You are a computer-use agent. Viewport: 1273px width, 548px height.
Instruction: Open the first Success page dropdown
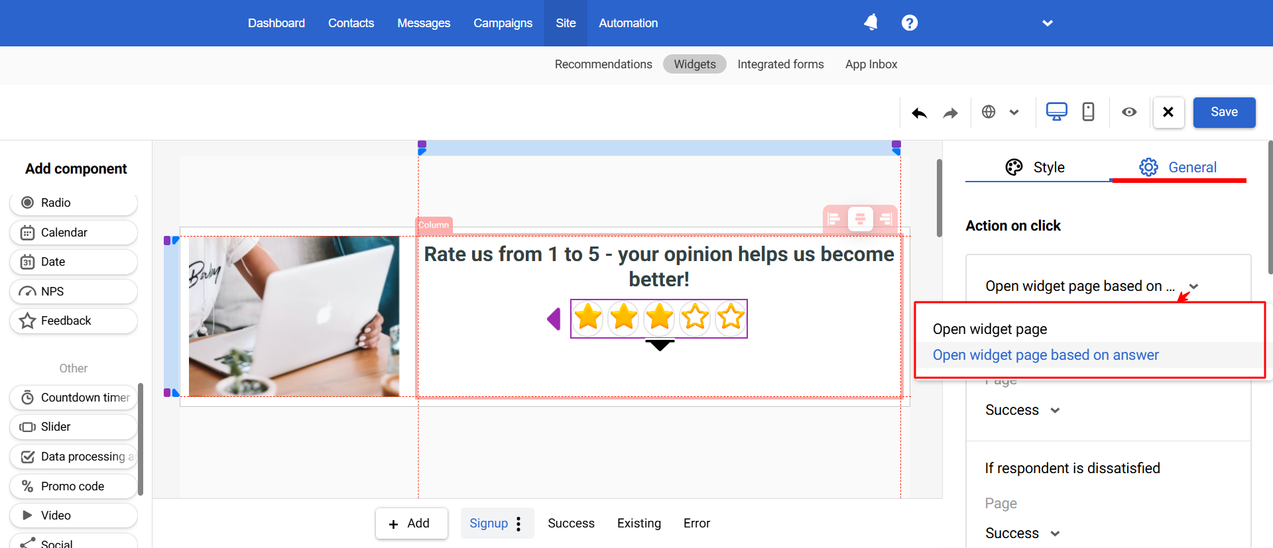pos(1022,410)
